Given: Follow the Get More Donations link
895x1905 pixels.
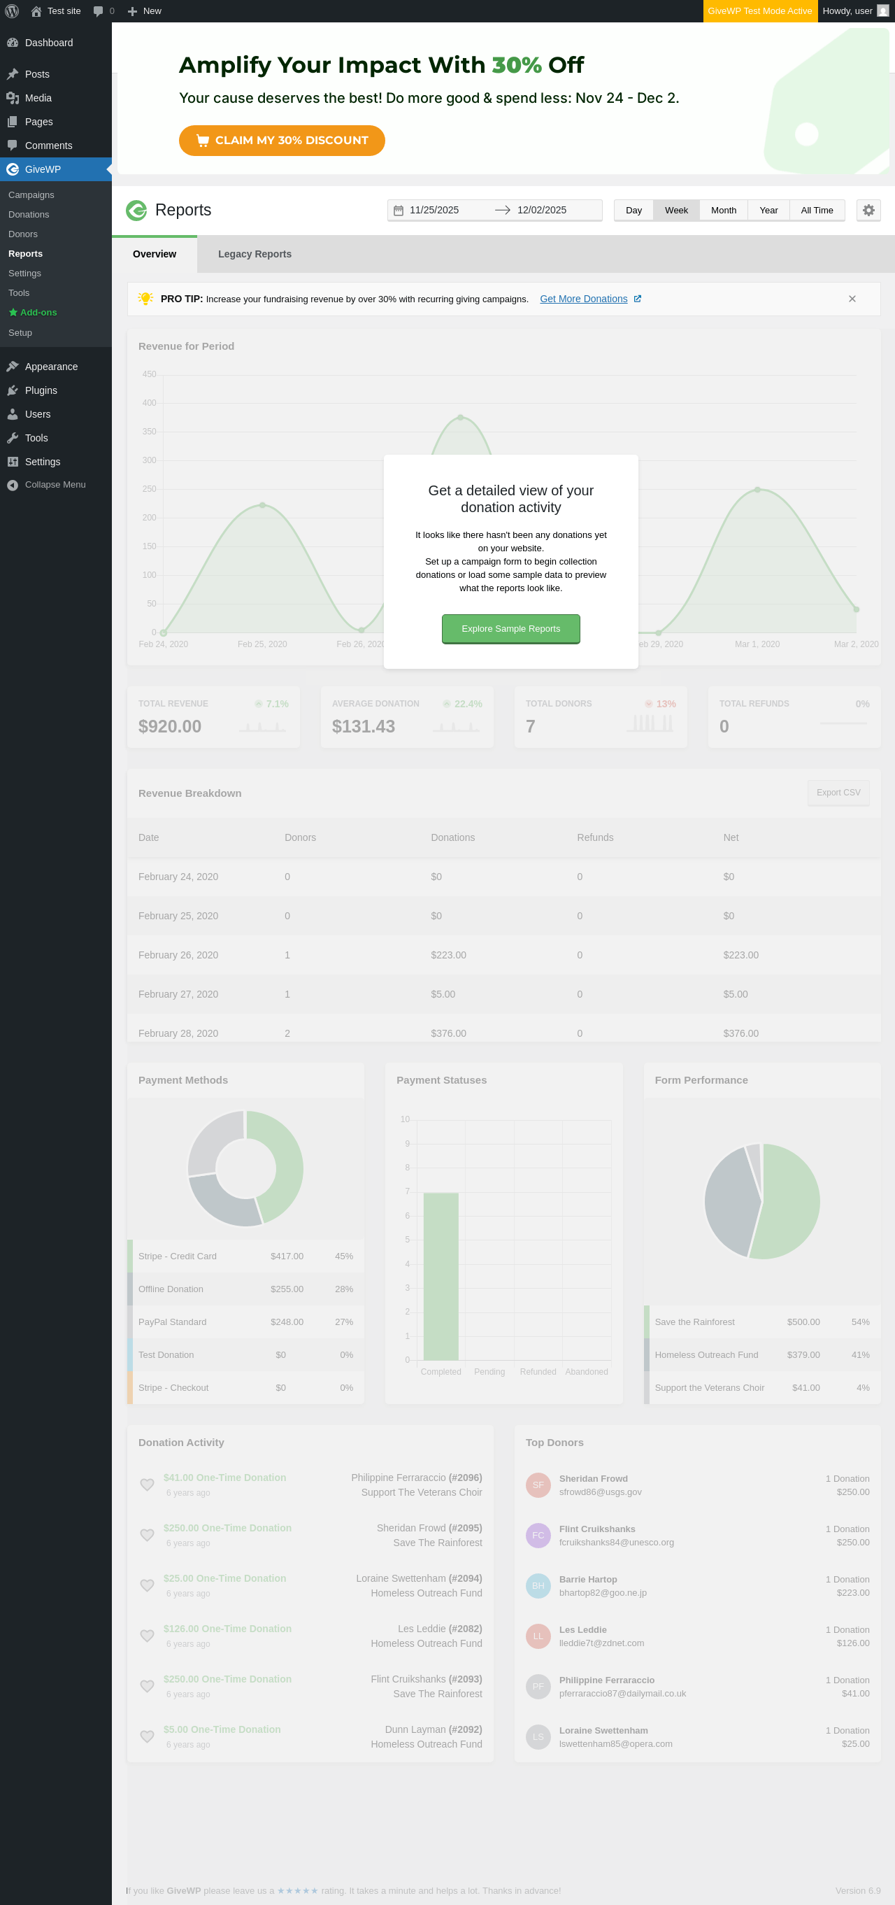Looking at the screenshot, I should [x=583, y=299].
